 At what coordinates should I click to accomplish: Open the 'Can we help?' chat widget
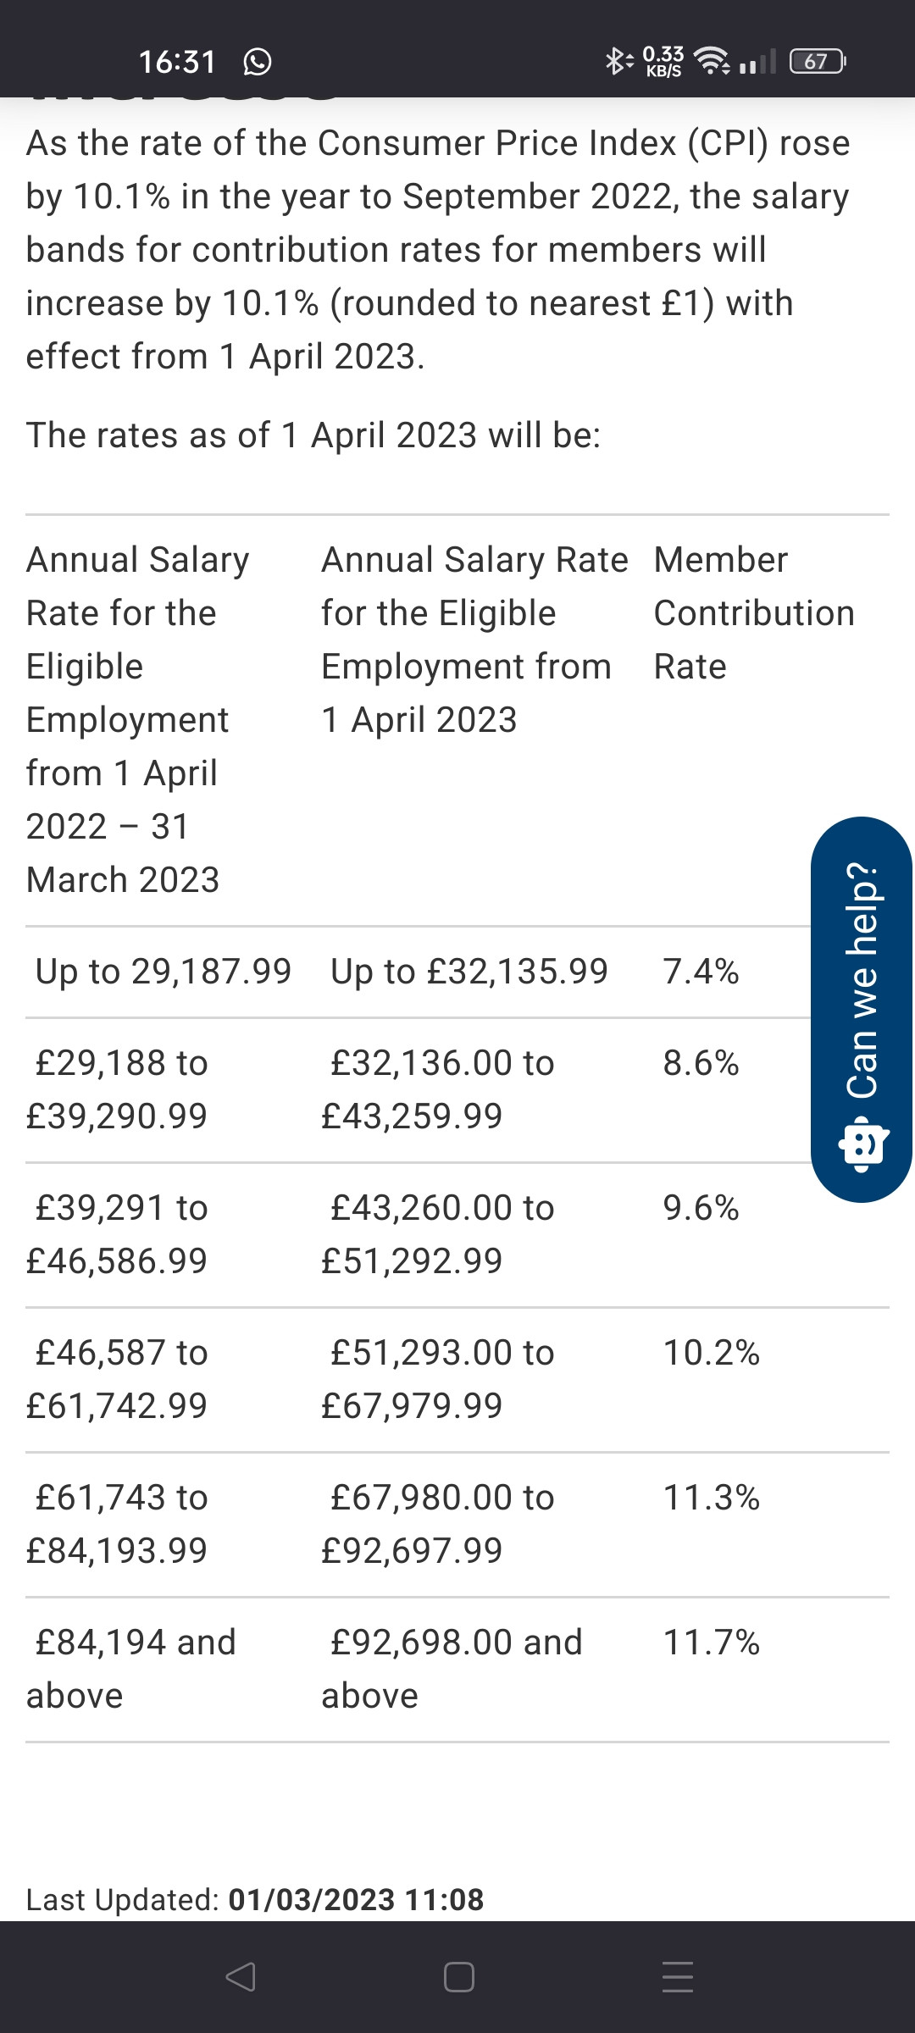862,1009
